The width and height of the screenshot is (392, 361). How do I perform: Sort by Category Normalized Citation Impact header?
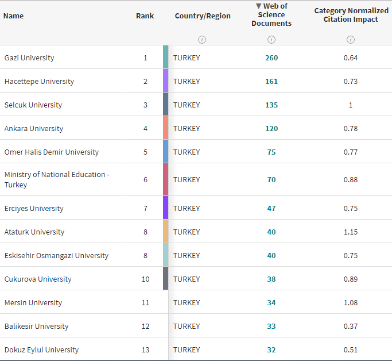click(x=351, y=15)
